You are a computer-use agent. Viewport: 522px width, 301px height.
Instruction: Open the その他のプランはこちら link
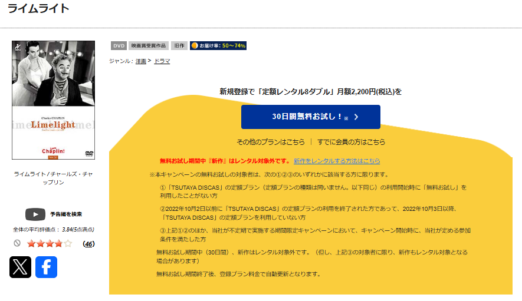point(271,142)
